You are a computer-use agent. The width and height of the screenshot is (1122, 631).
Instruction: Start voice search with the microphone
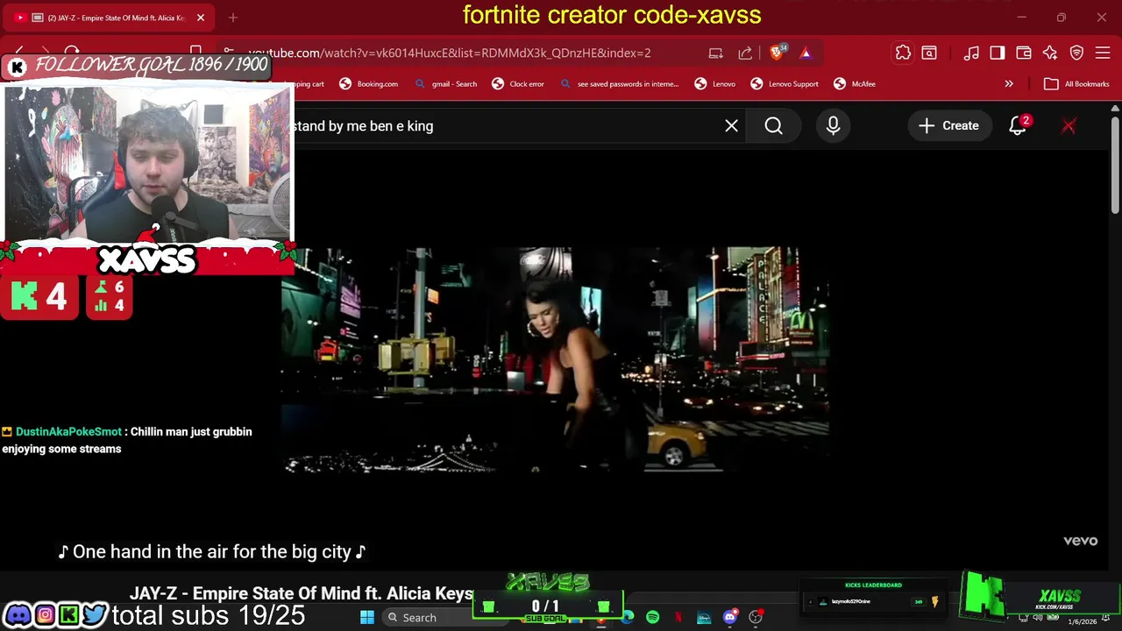click(833, 126)
